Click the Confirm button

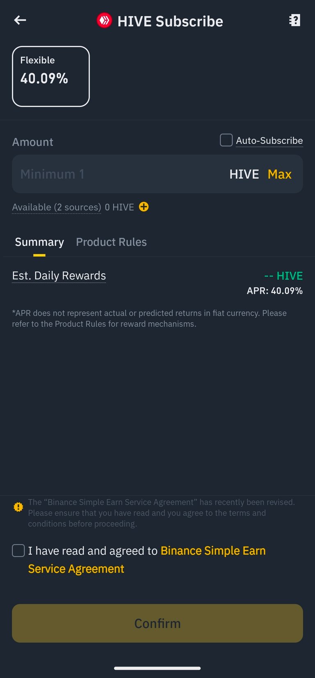click(x=157, y=623)
